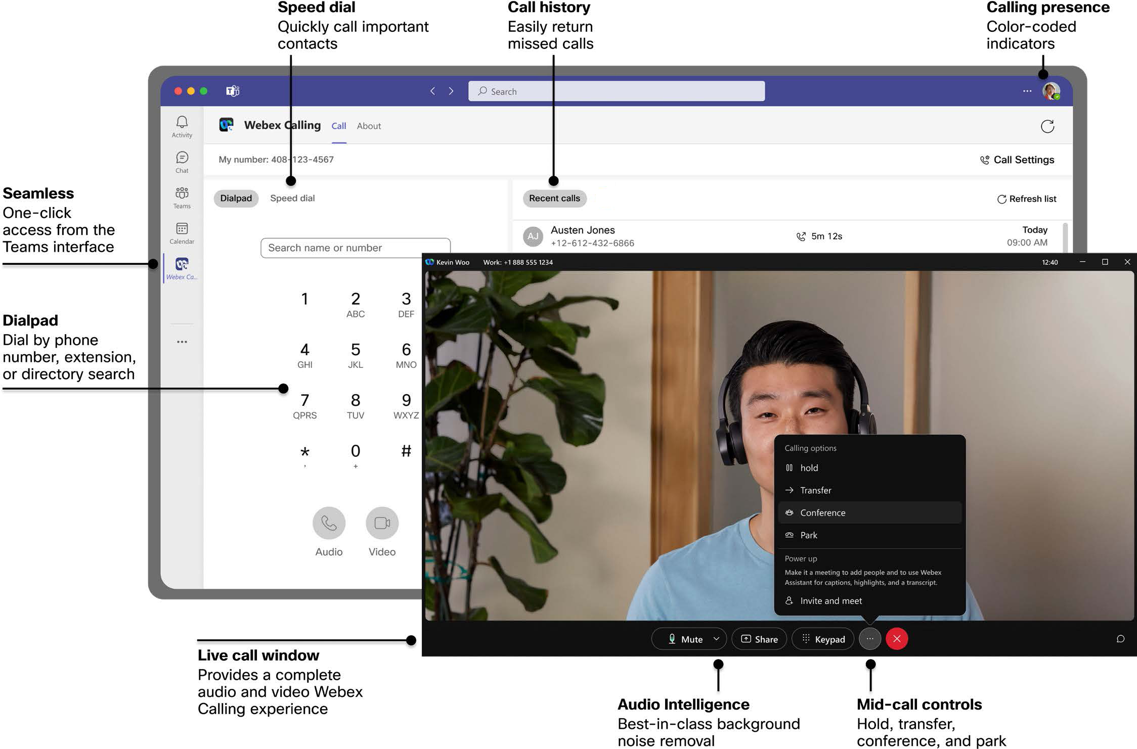Dial digit 9 WXYZ on the dialpad
This screenshot has width=1137, height=749.
(406, 406)
